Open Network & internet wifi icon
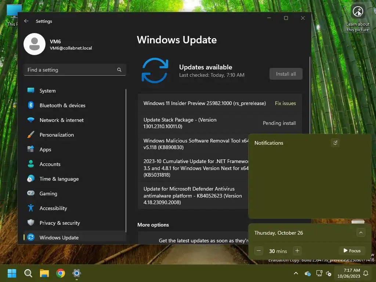This screenshot has width=376, height=282. pos(31,120)
